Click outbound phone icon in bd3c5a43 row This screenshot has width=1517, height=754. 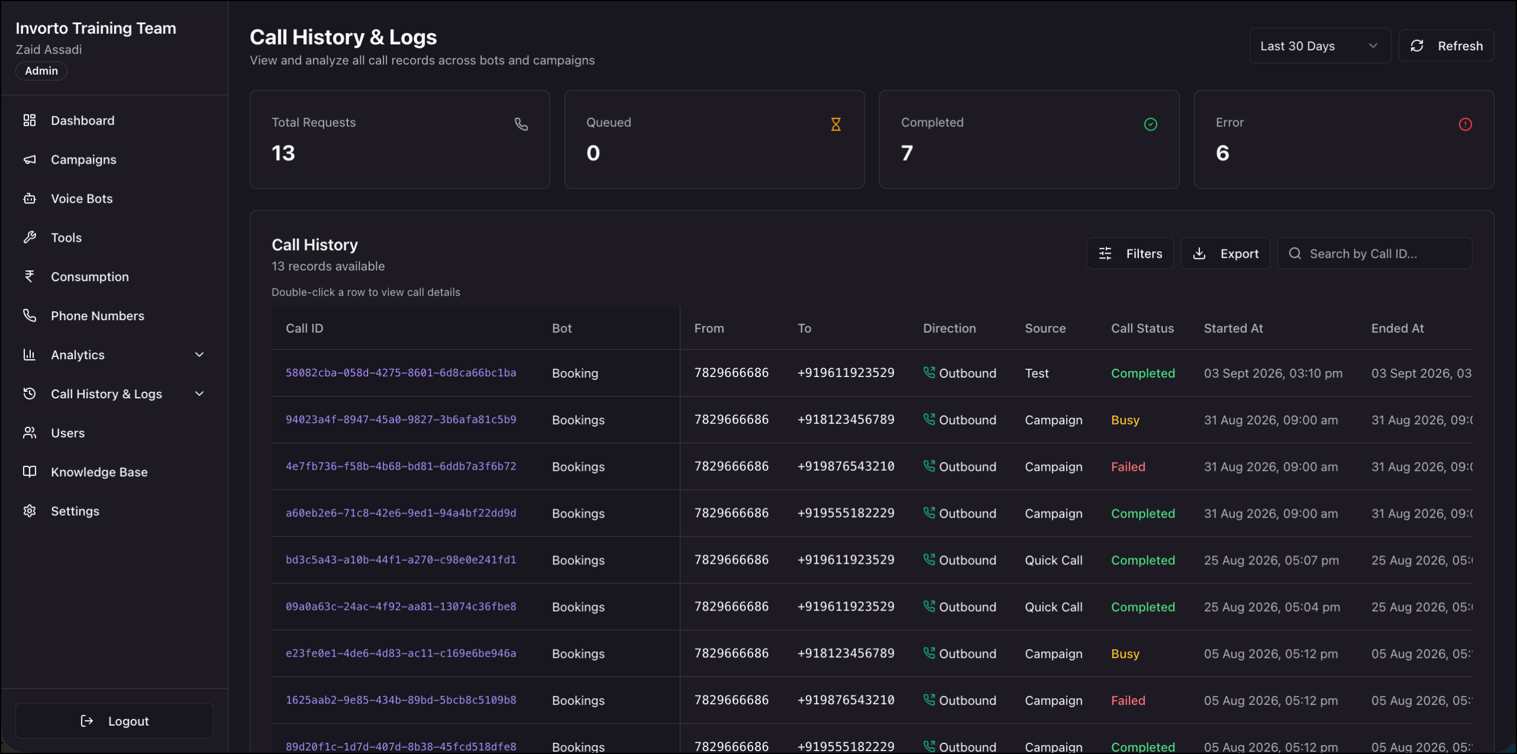click(x=929, y=560)
